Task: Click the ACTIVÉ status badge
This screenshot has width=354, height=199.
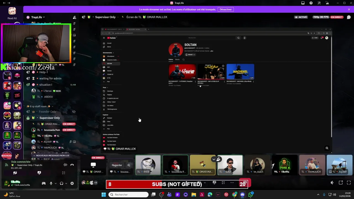Action: [x=301, y=17]
